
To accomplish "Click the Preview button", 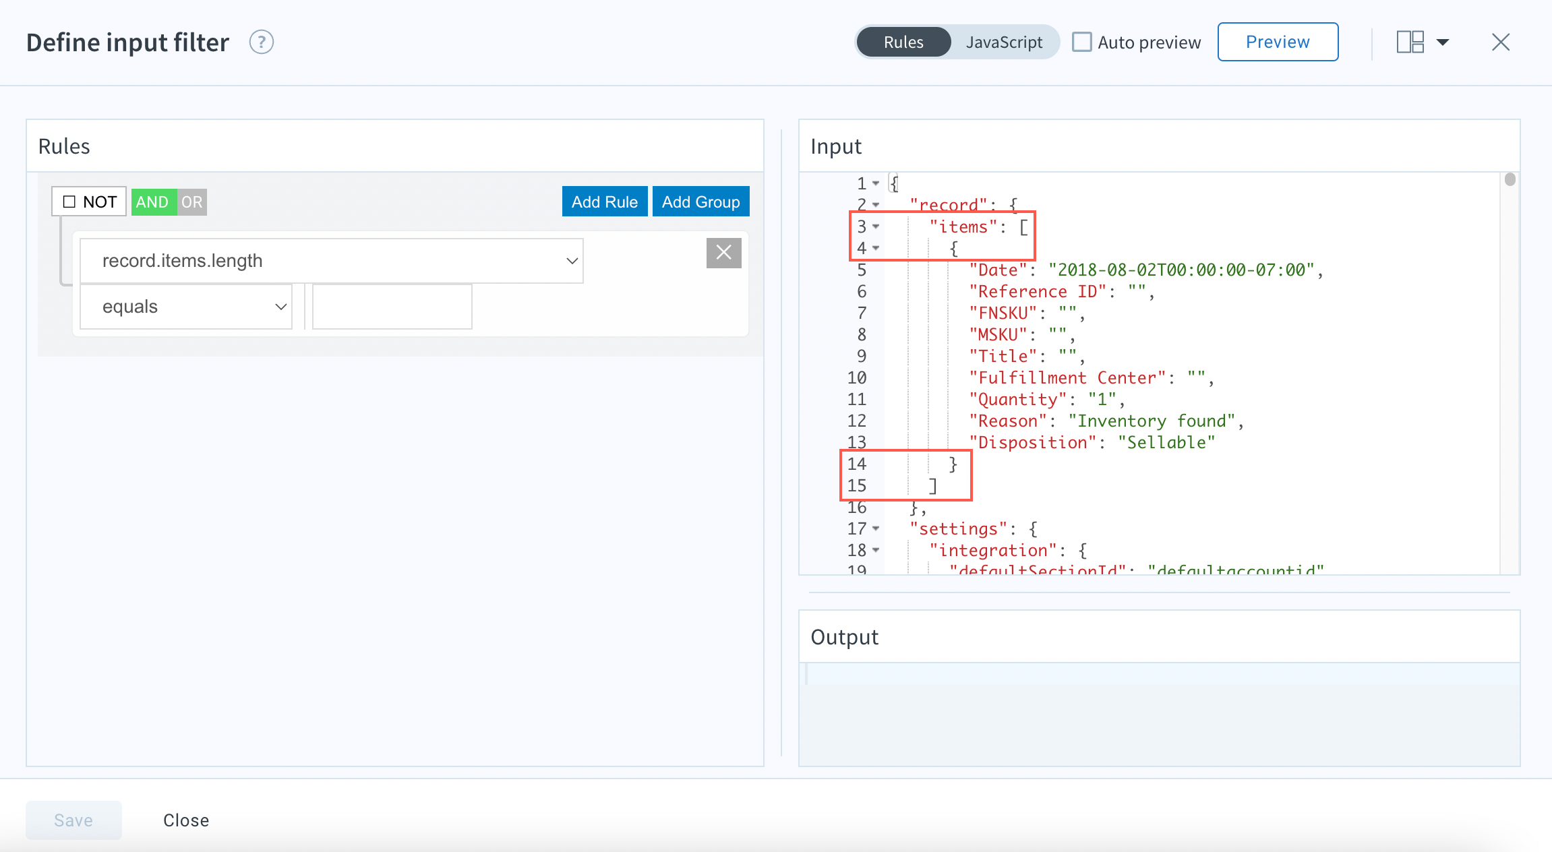I will click(1278, 42).
